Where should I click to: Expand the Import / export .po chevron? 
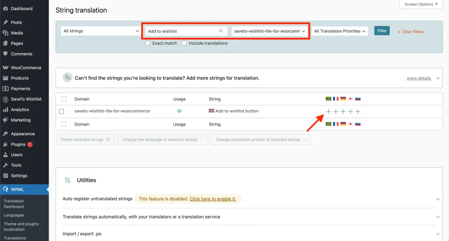point(438,234)
